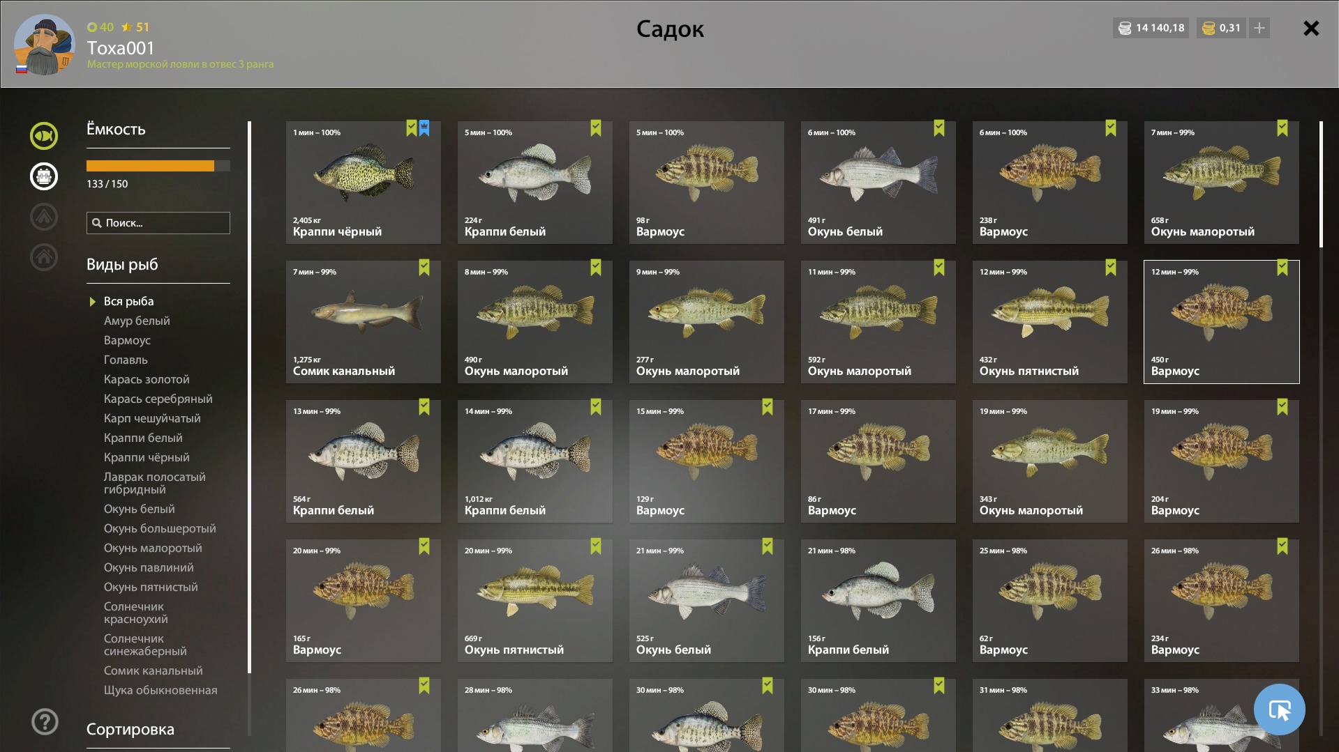The width and height of the screenshot is (1339, 752).
Task: Click the gold coins balance icon
Action: pyautogui.click(x=1209, y=28)
